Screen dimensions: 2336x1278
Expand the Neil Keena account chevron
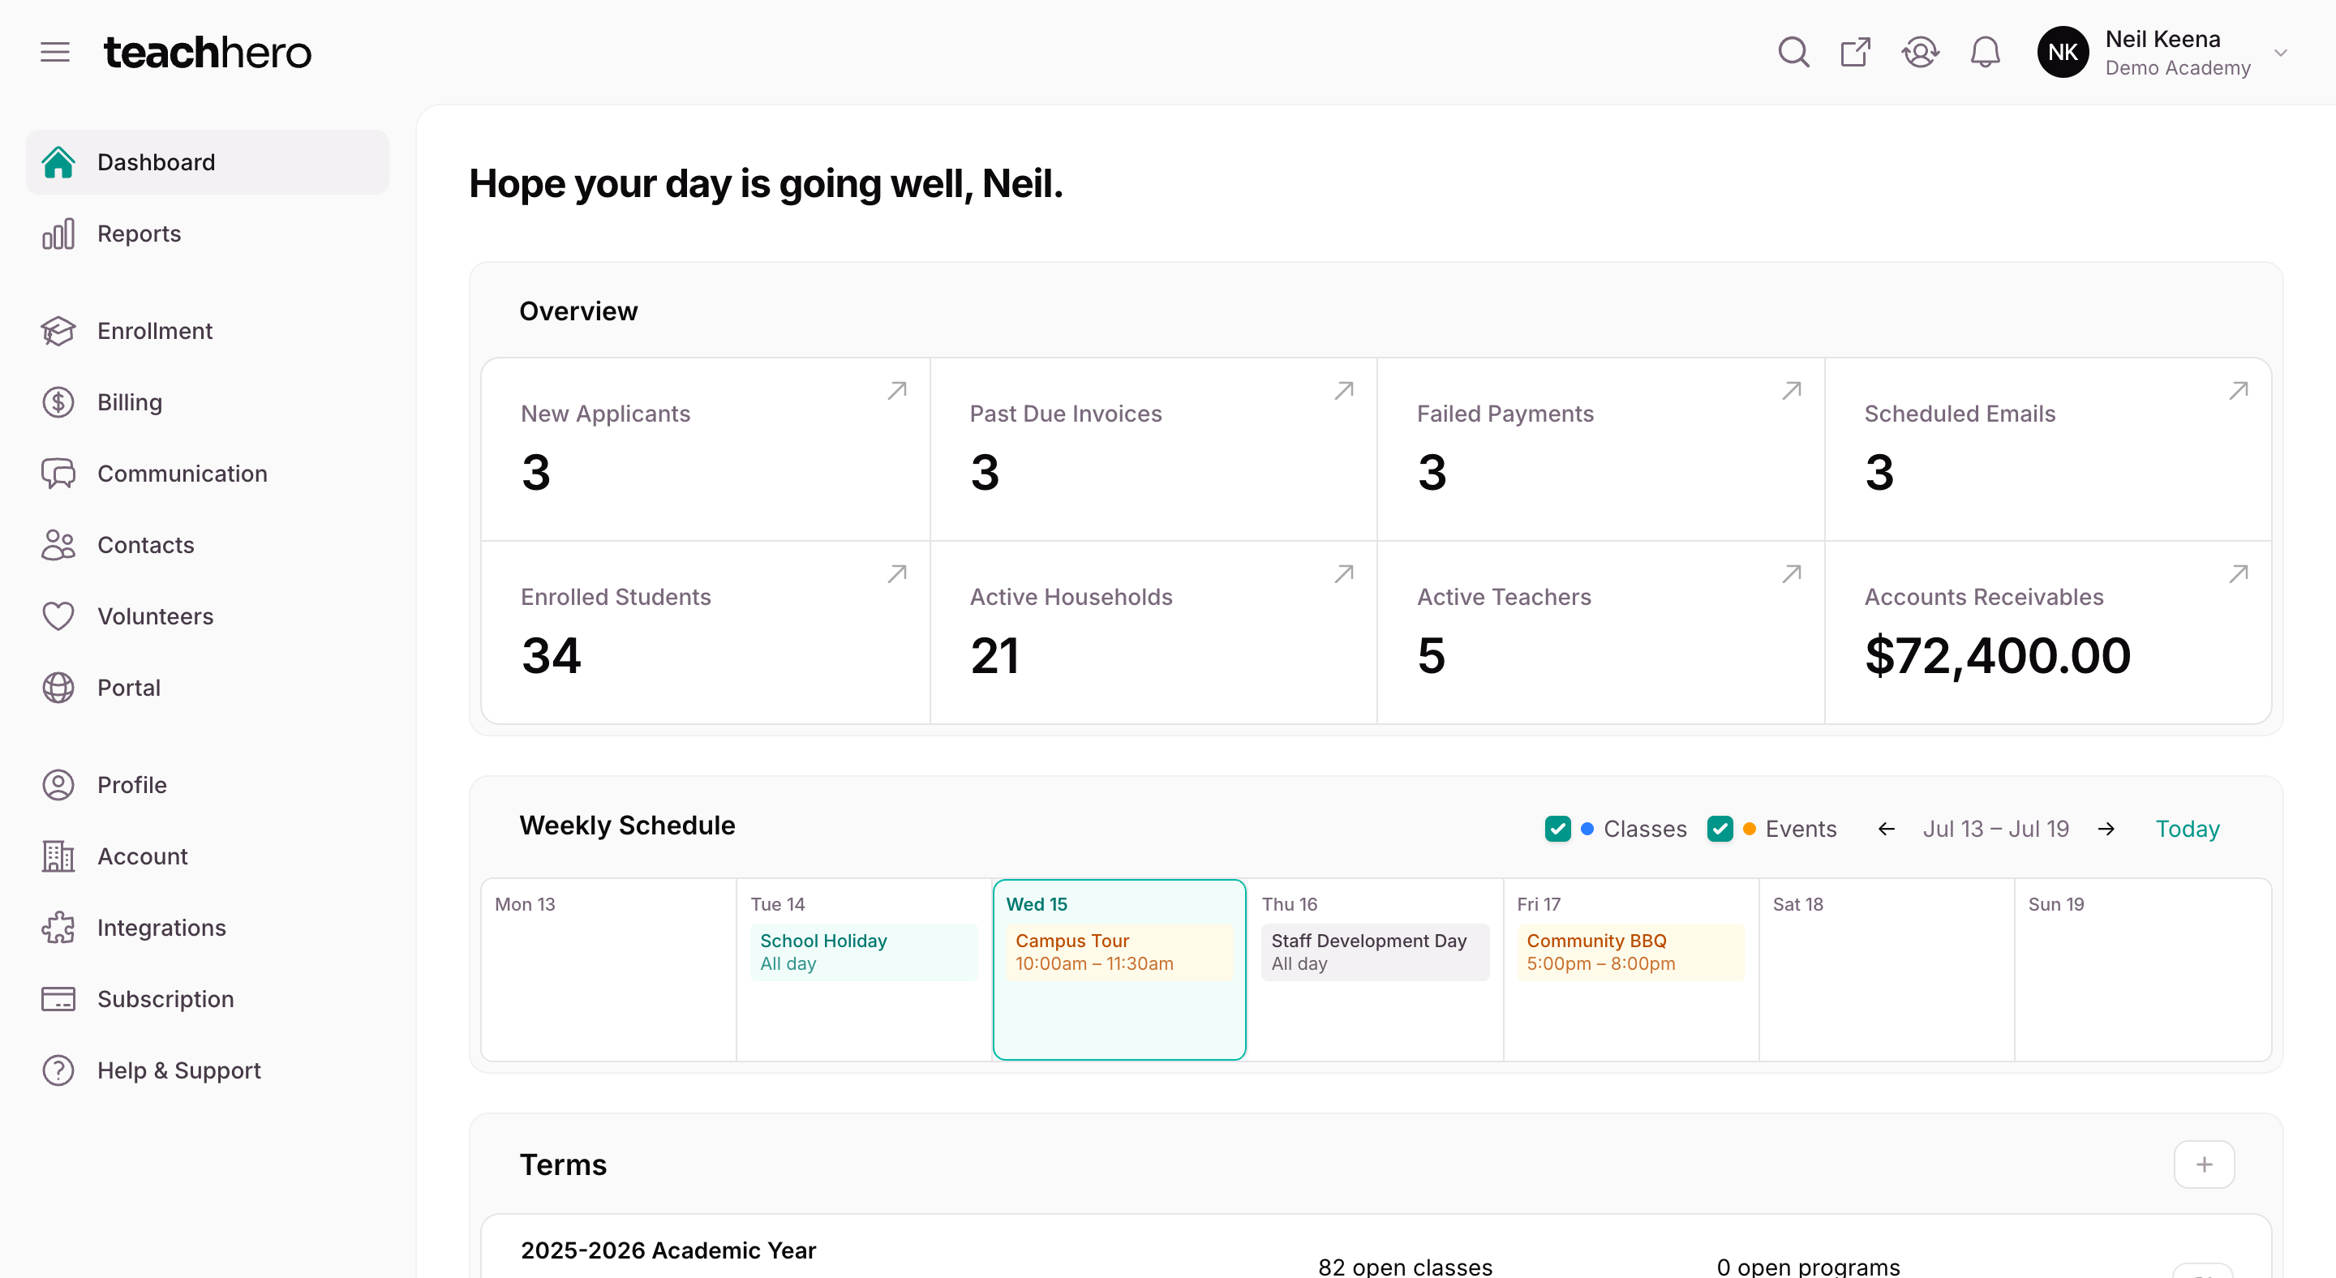[x=2280, y=53]
